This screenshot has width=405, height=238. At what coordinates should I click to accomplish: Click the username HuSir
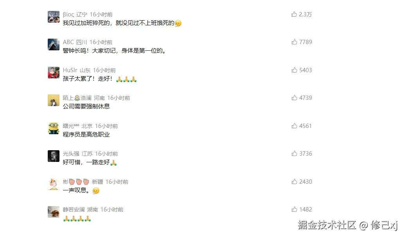pos(70,70)
